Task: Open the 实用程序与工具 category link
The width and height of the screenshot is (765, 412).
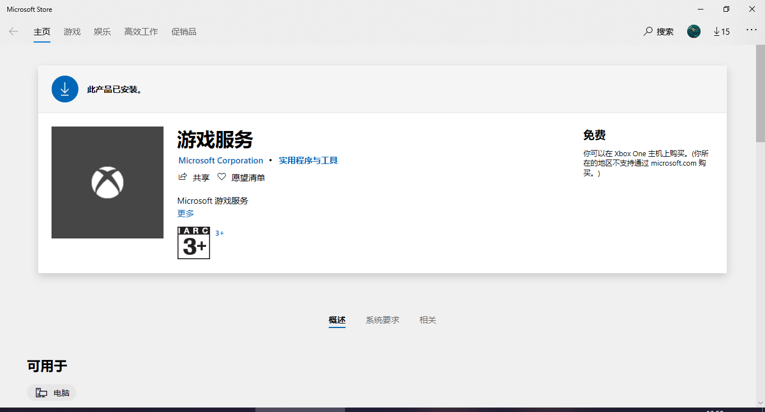Action: 309,160
